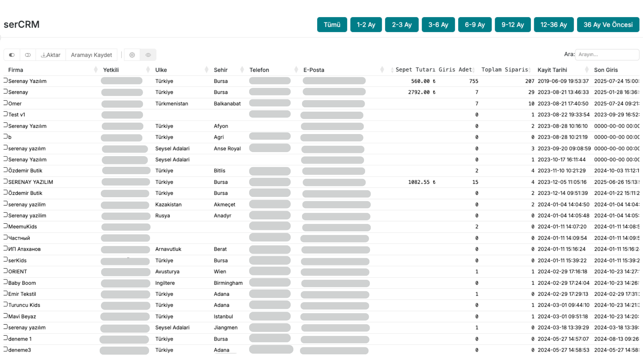Click the Aktar export download button
The height and width of the screenshot is (361, 643).
tap(51, 55)
